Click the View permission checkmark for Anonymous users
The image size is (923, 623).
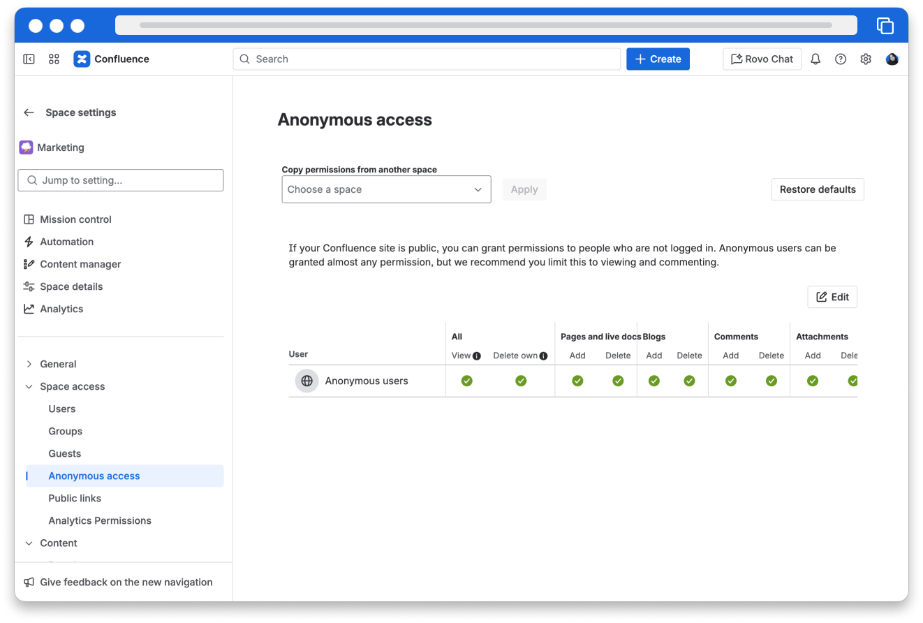(467, 381)
